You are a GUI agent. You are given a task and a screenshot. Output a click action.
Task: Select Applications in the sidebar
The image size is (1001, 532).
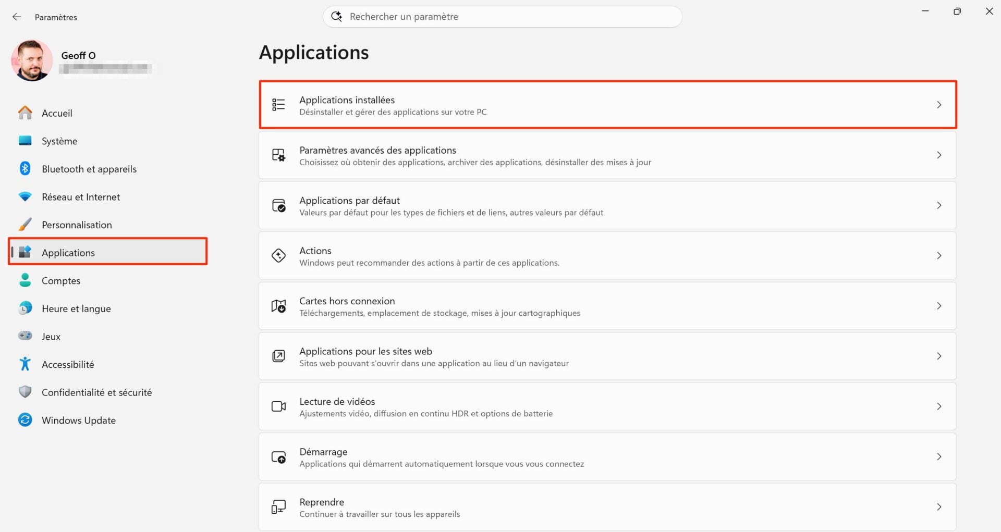68,252
